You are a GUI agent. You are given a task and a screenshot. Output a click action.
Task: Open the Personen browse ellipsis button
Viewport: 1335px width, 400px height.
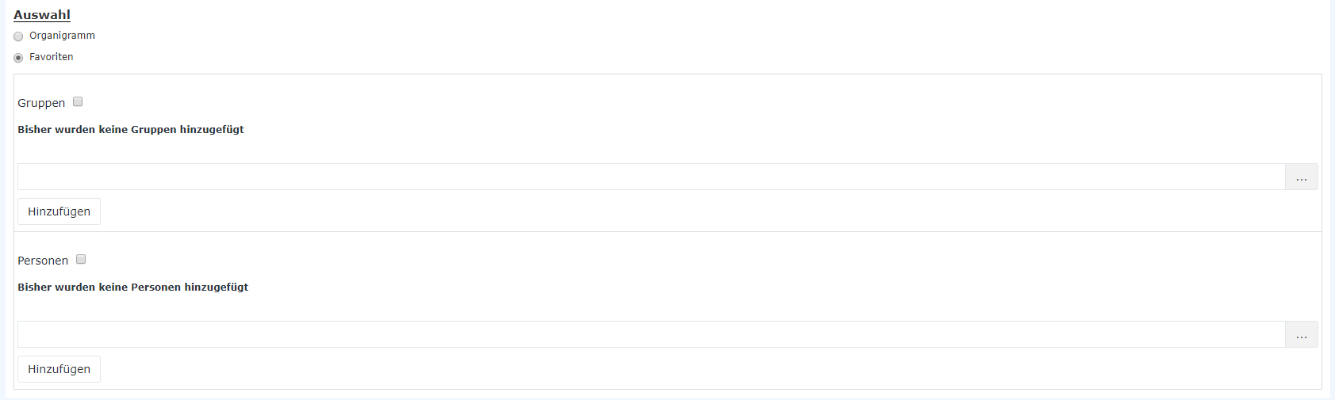click(x=1302, y=334)
